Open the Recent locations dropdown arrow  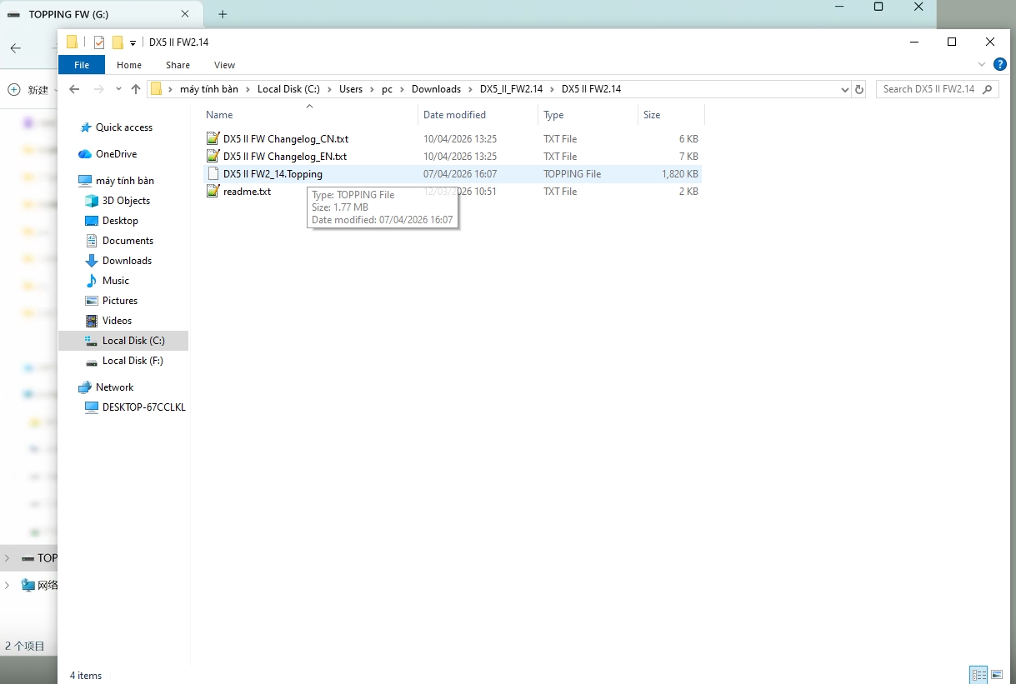(118, 89)
